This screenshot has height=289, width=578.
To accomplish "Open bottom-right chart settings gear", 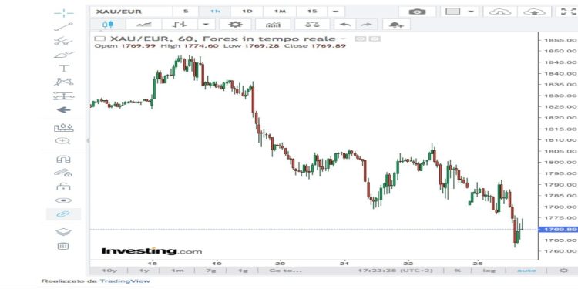I will 563,271.
